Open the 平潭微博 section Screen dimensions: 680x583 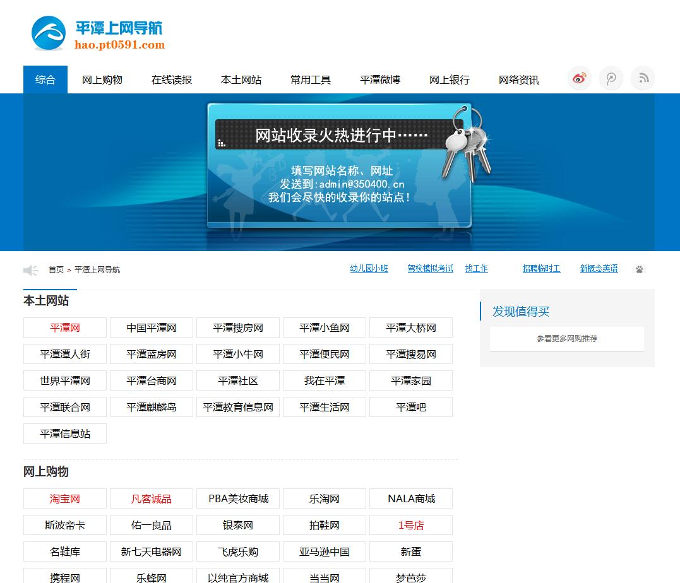tap(379, 79)
